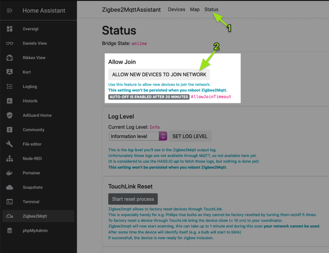Click Auto-off is enabled after 20 minutes badge
The image size is (329, 253).
(x=149, y=97)
